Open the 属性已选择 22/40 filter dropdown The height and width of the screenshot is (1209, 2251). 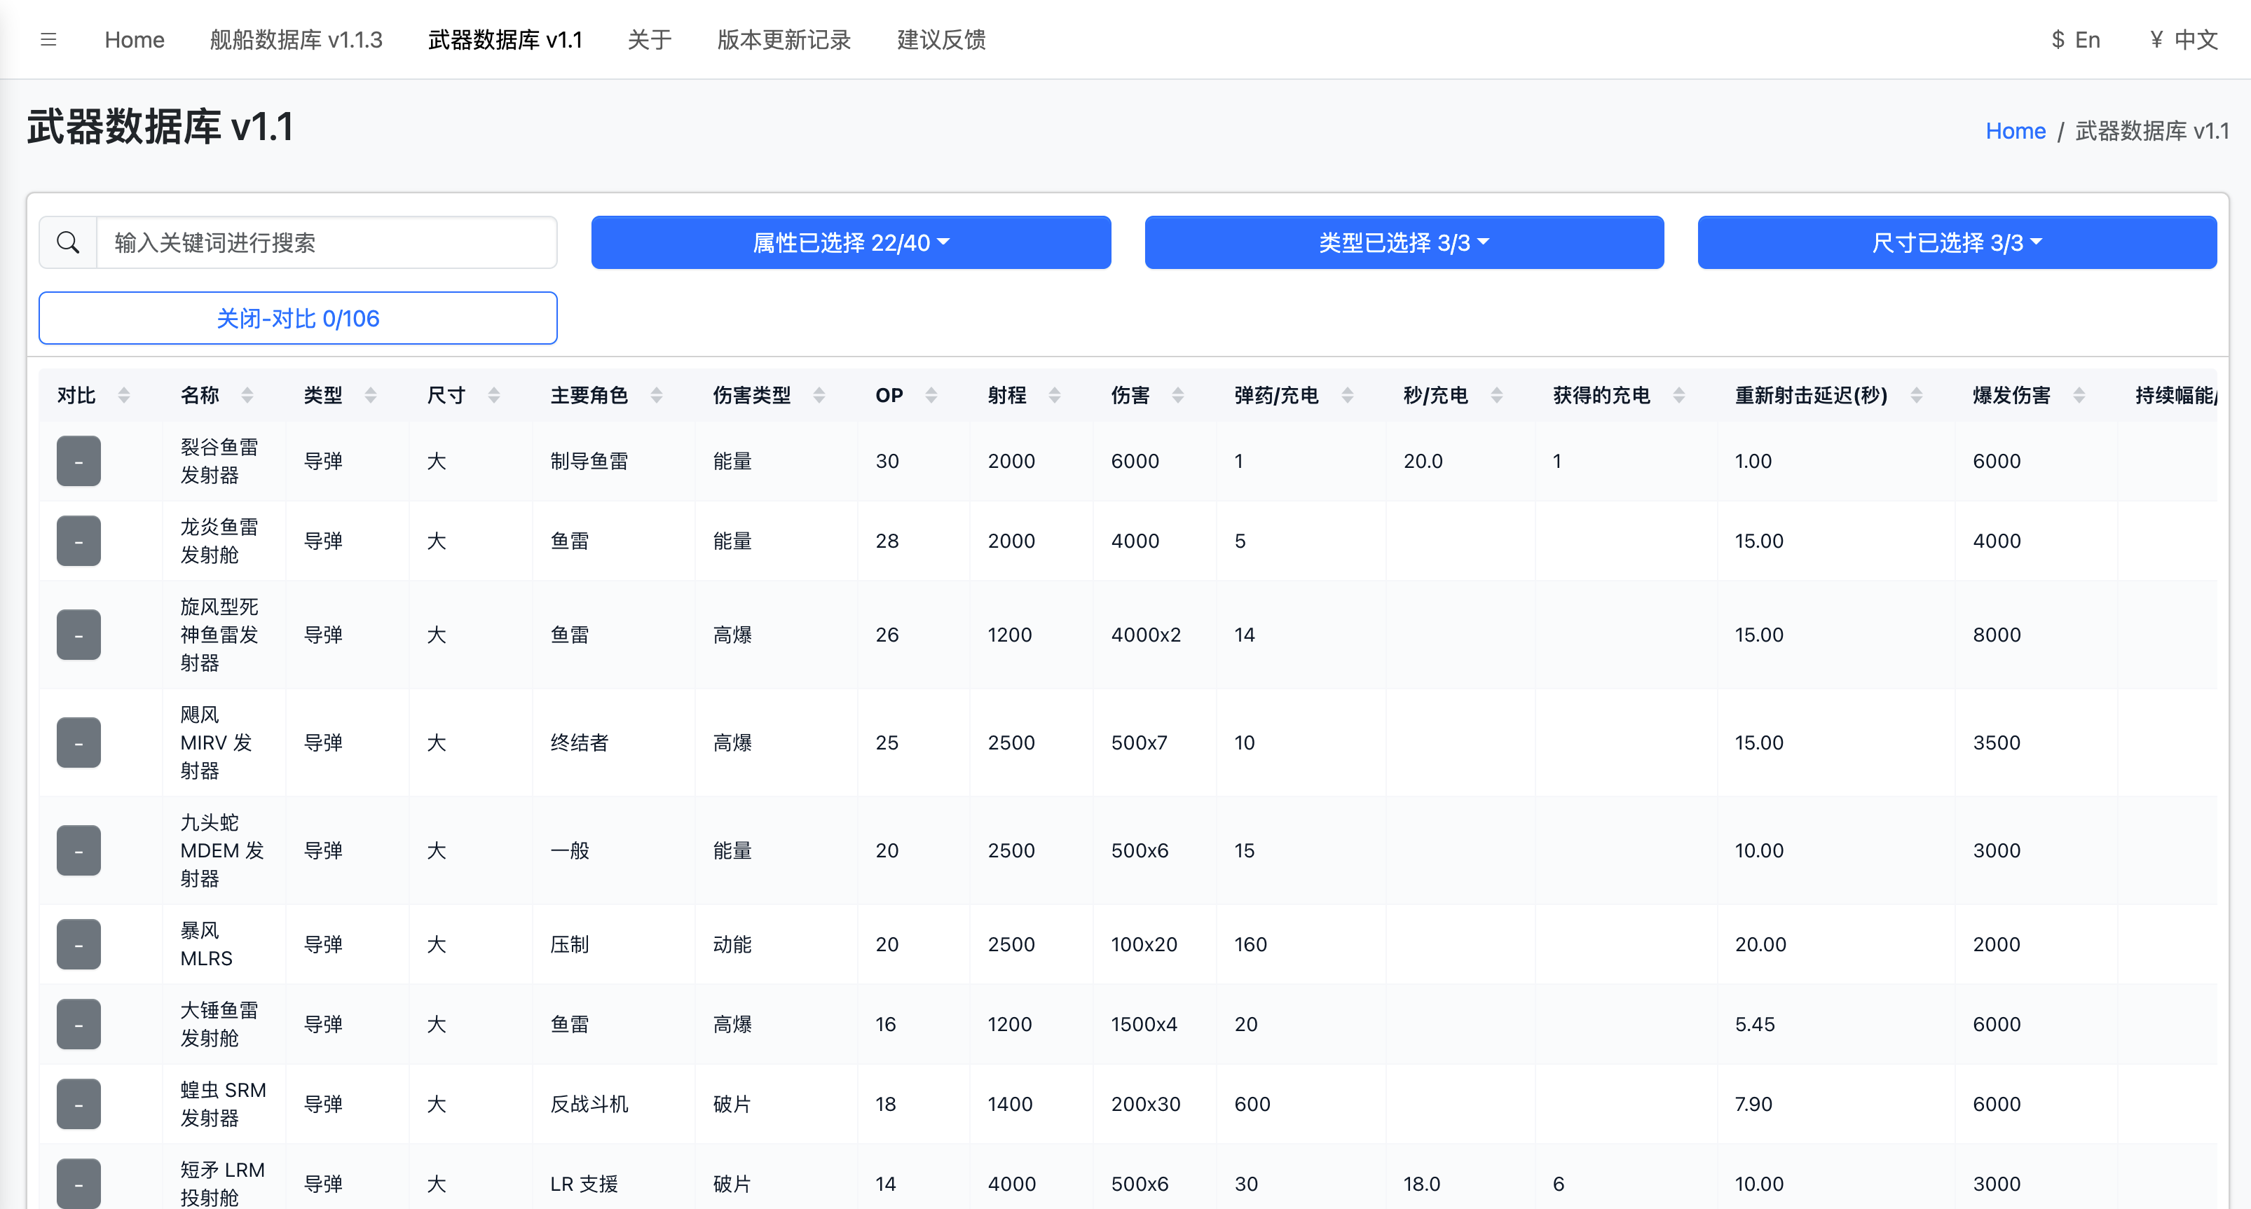point(850,242)
